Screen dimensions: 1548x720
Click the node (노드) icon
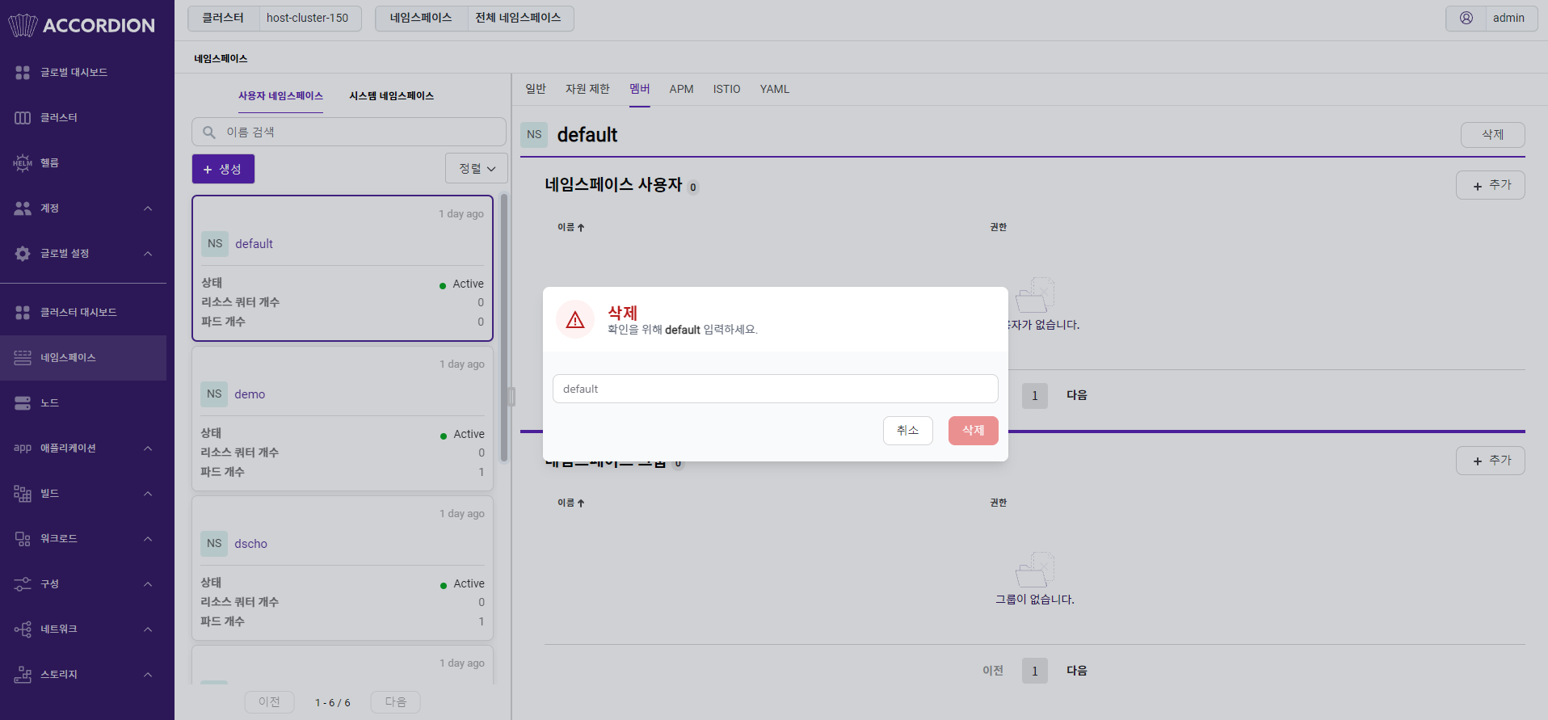click(x=23, y=403)
